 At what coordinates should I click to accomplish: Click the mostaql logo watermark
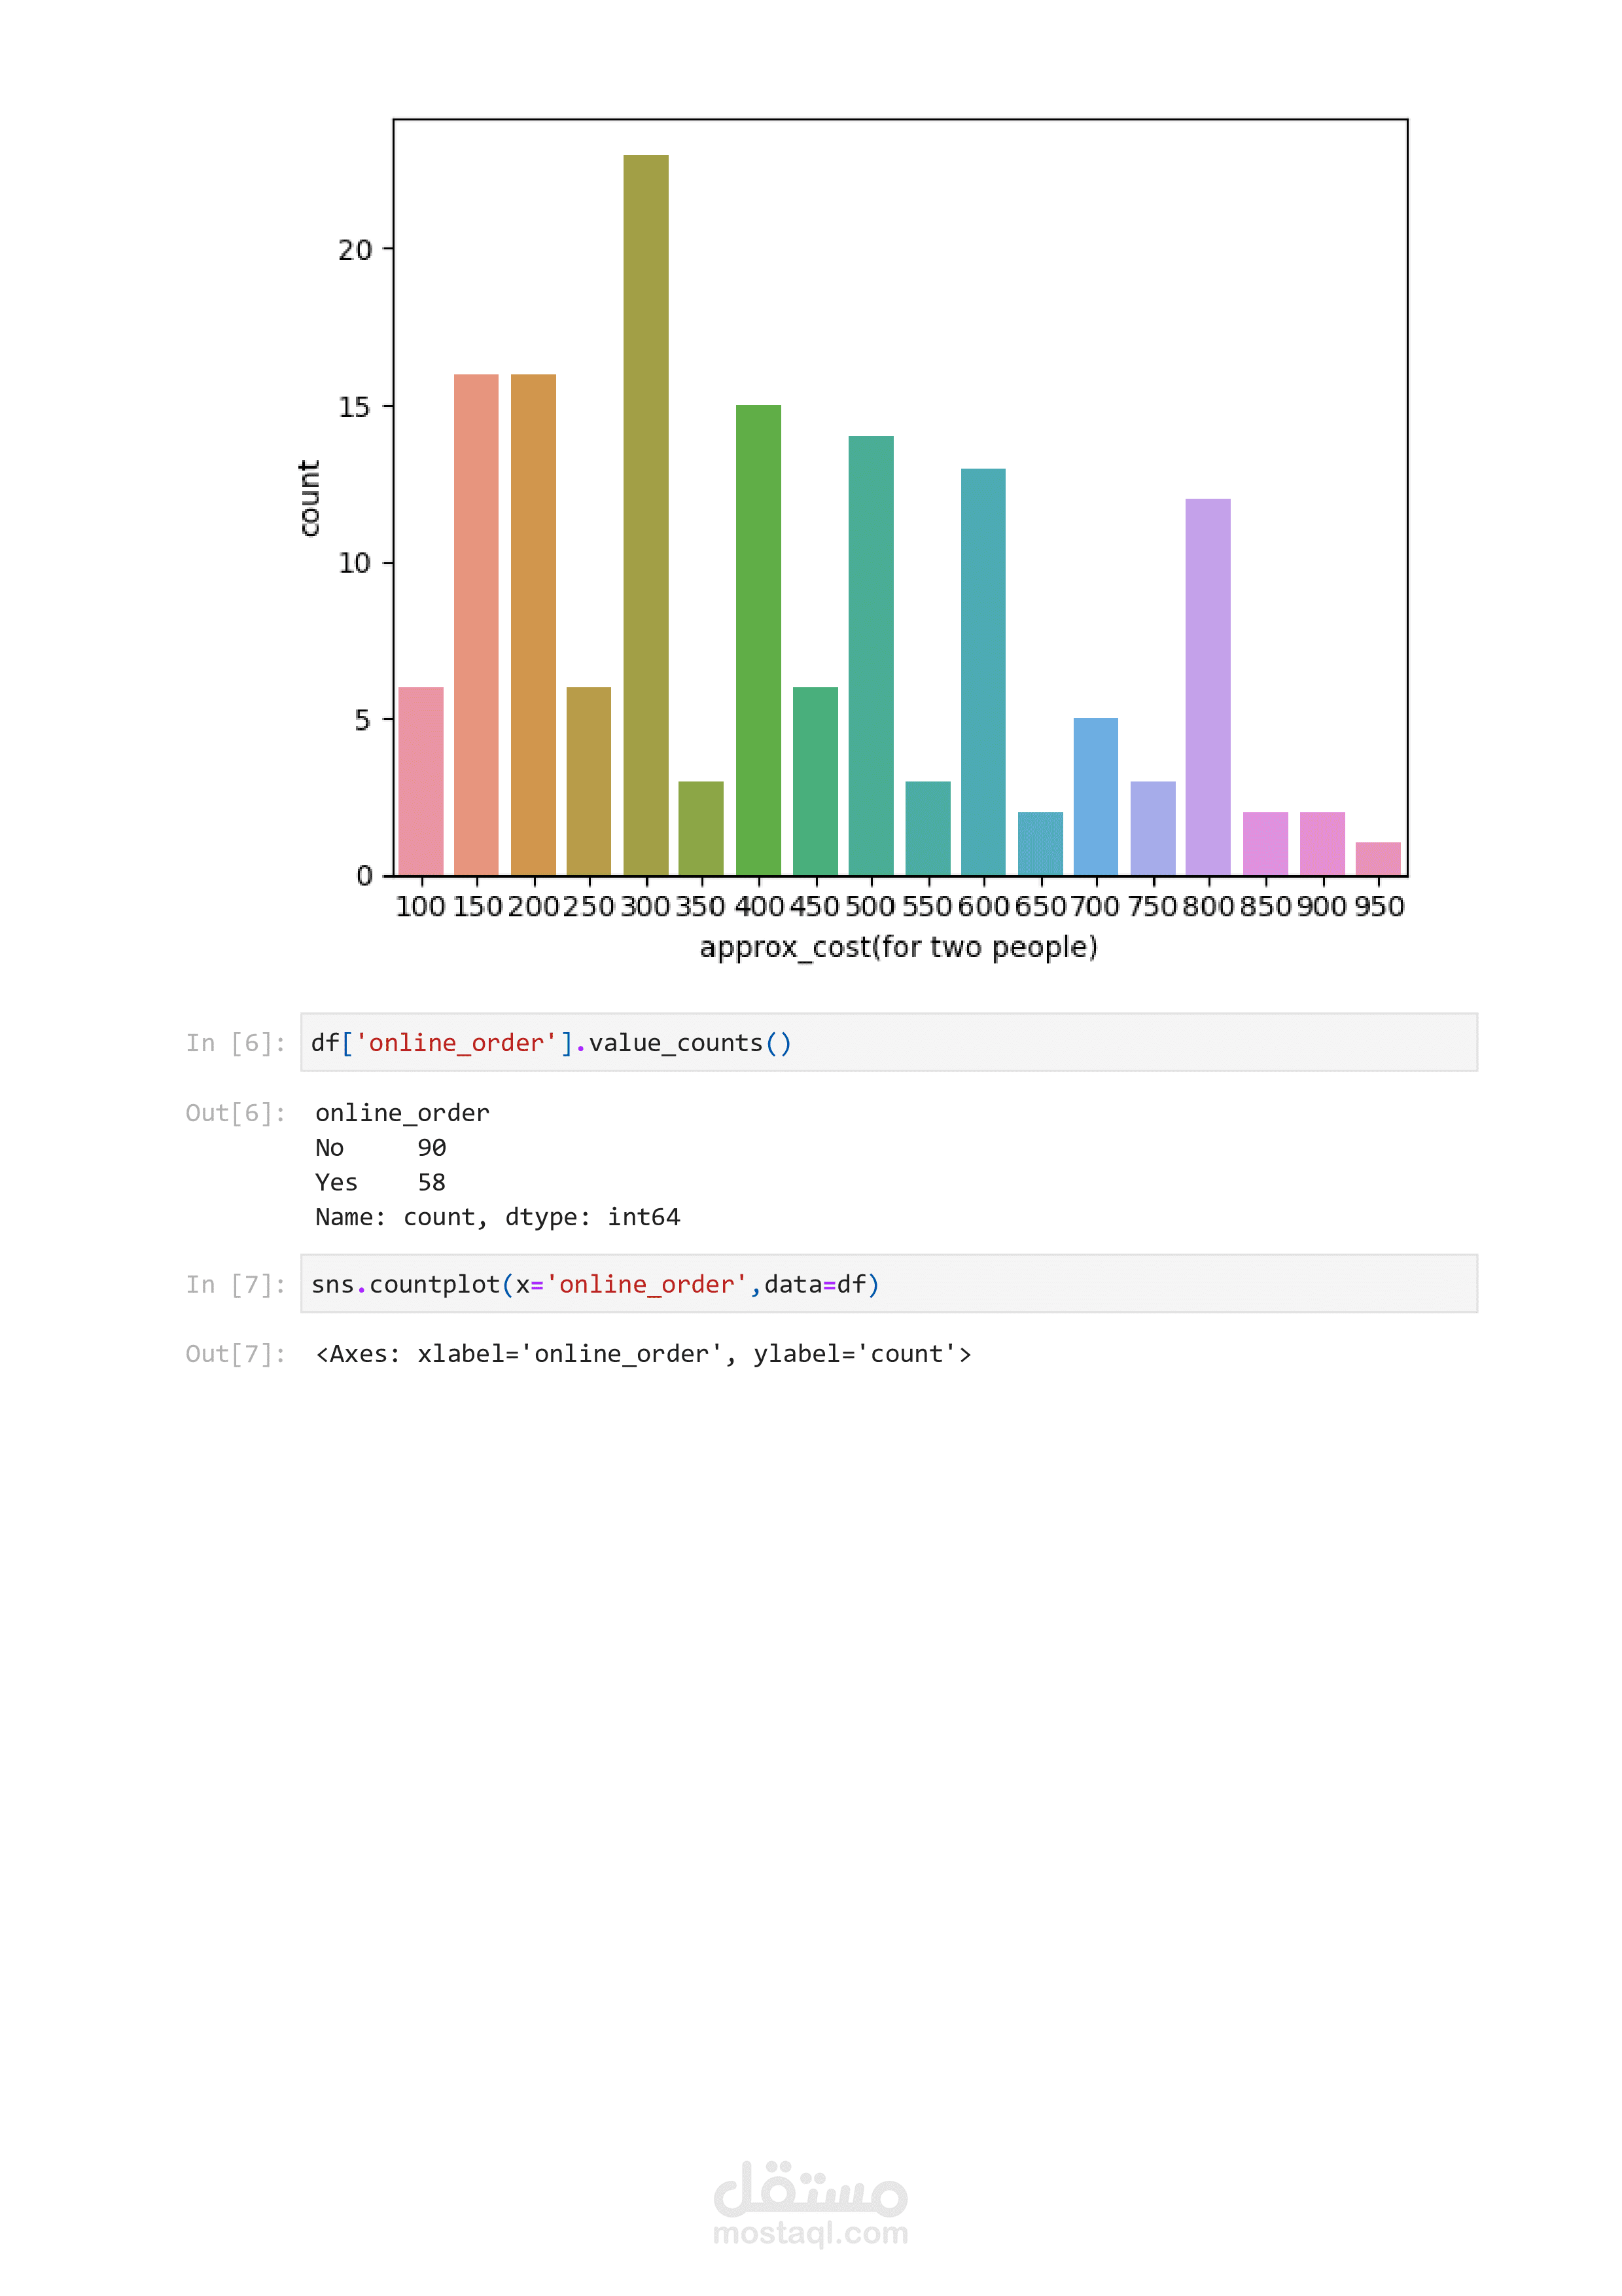click(x=809, y=2189)
